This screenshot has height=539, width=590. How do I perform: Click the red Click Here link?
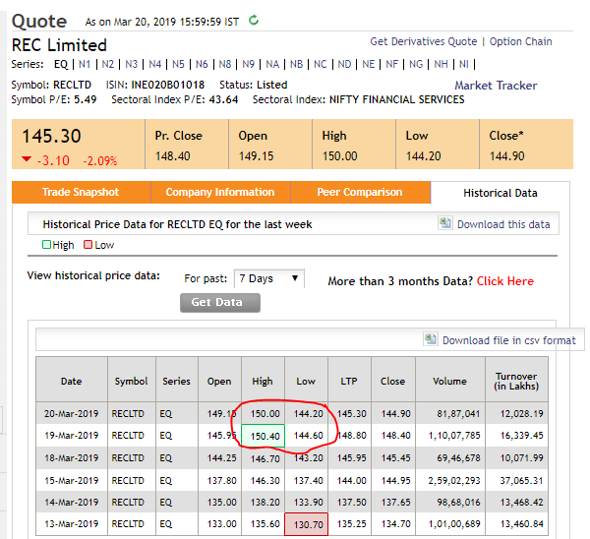pyautogui.click(x=504, y=281)
